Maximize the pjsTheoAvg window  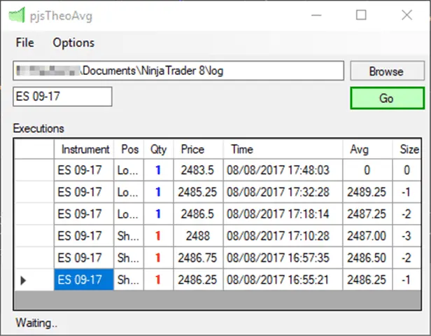point(361,15)
